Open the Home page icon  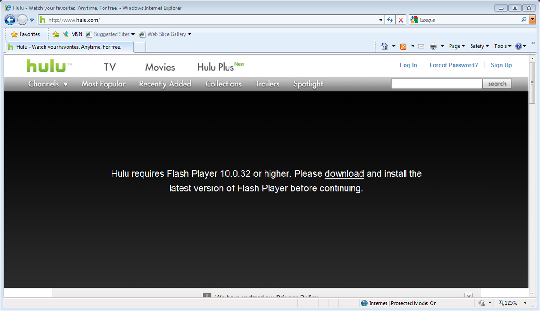click(385, 46)
